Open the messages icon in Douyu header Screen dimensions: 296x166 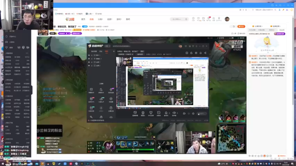click(x=203, y=18)
